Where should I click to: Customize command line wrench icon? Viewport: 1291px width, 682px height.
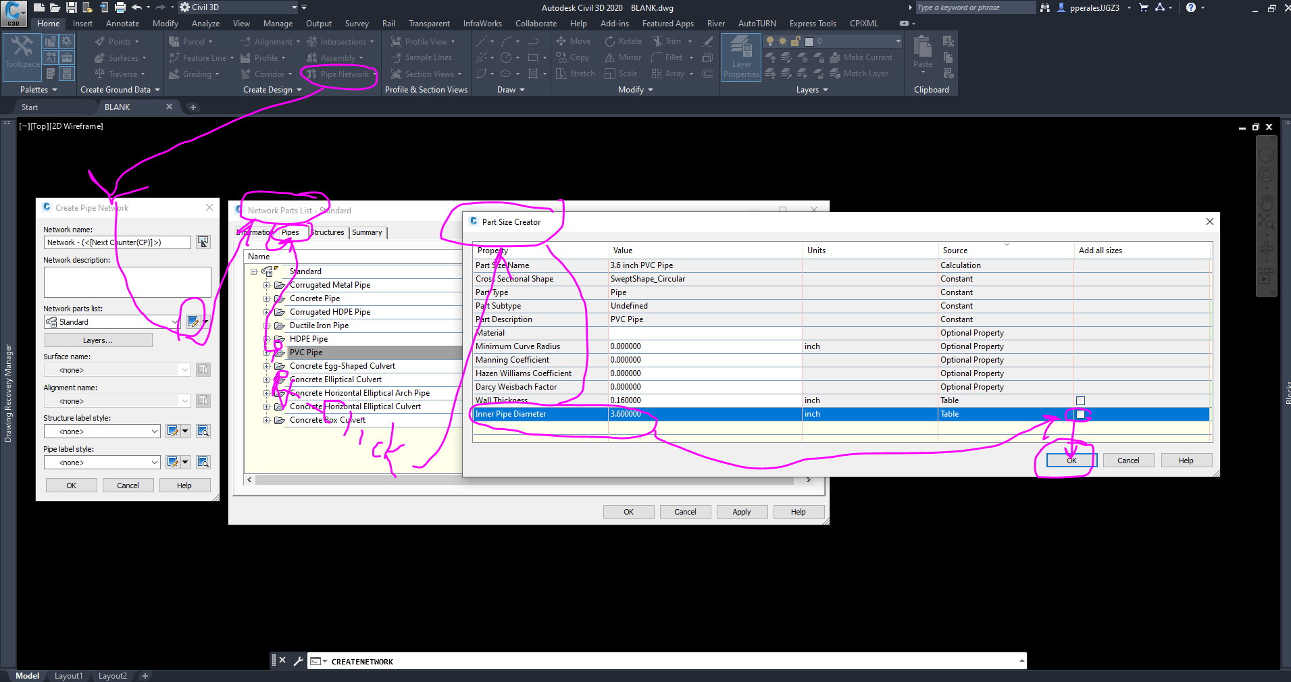pyautogui.click(x=298, y=661)
